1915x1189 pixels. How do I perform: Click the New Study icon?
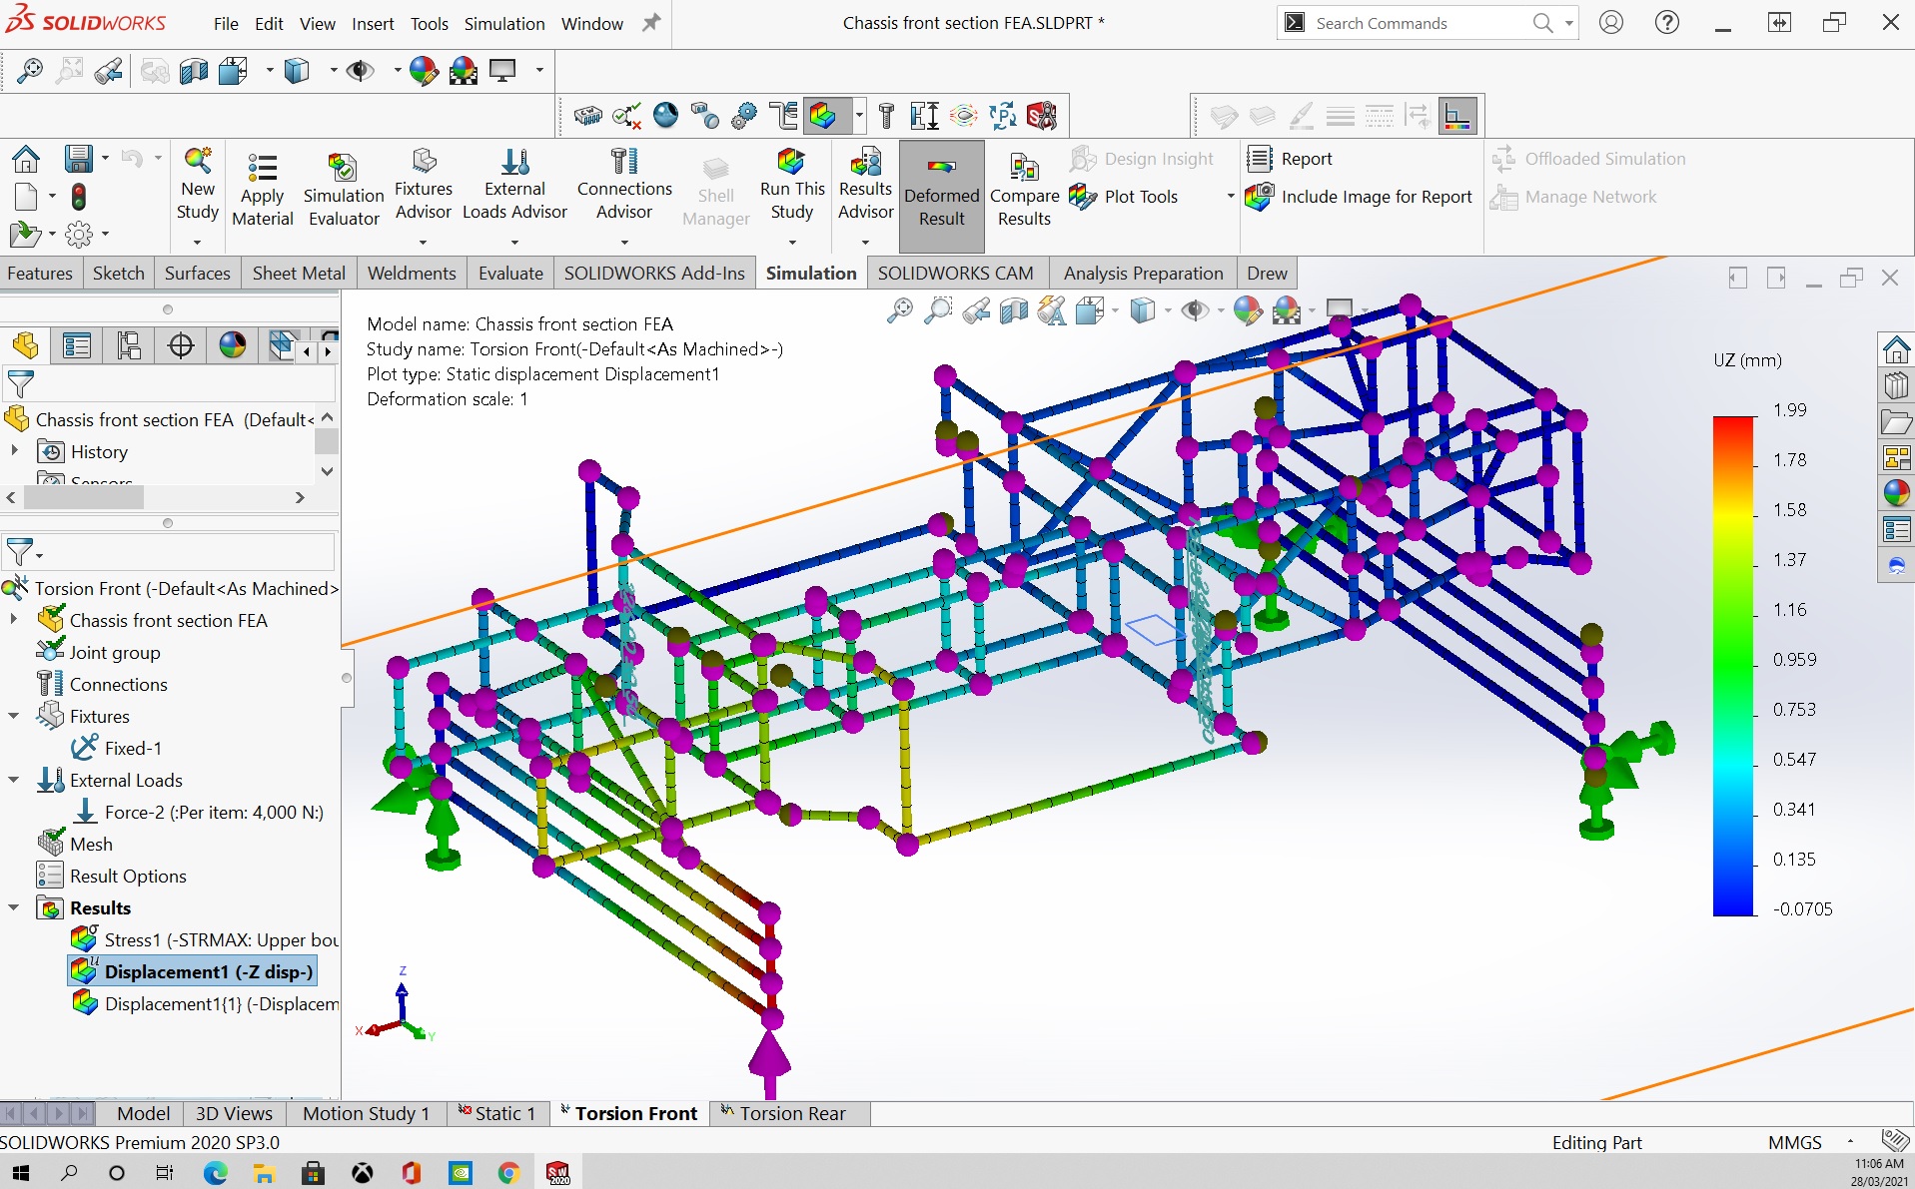(198, 186)
